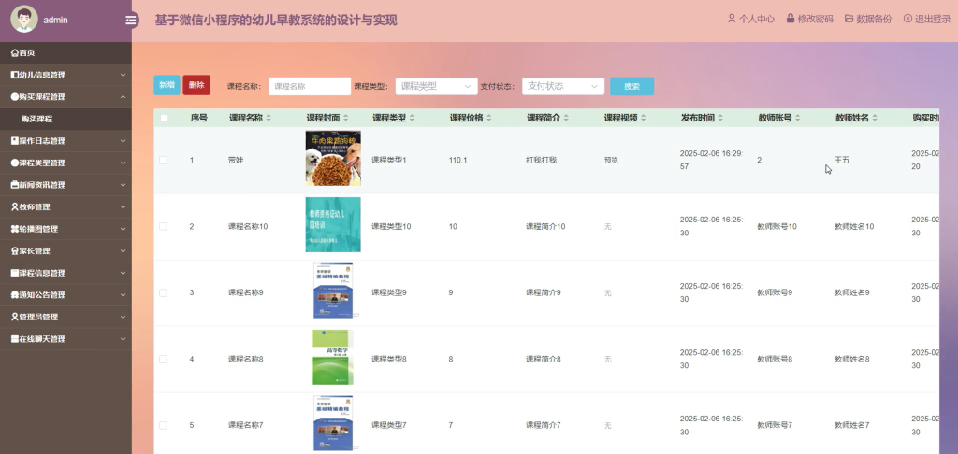
Task: Check the 课程名称8 row checkbox
Action: tap(163, 359)
